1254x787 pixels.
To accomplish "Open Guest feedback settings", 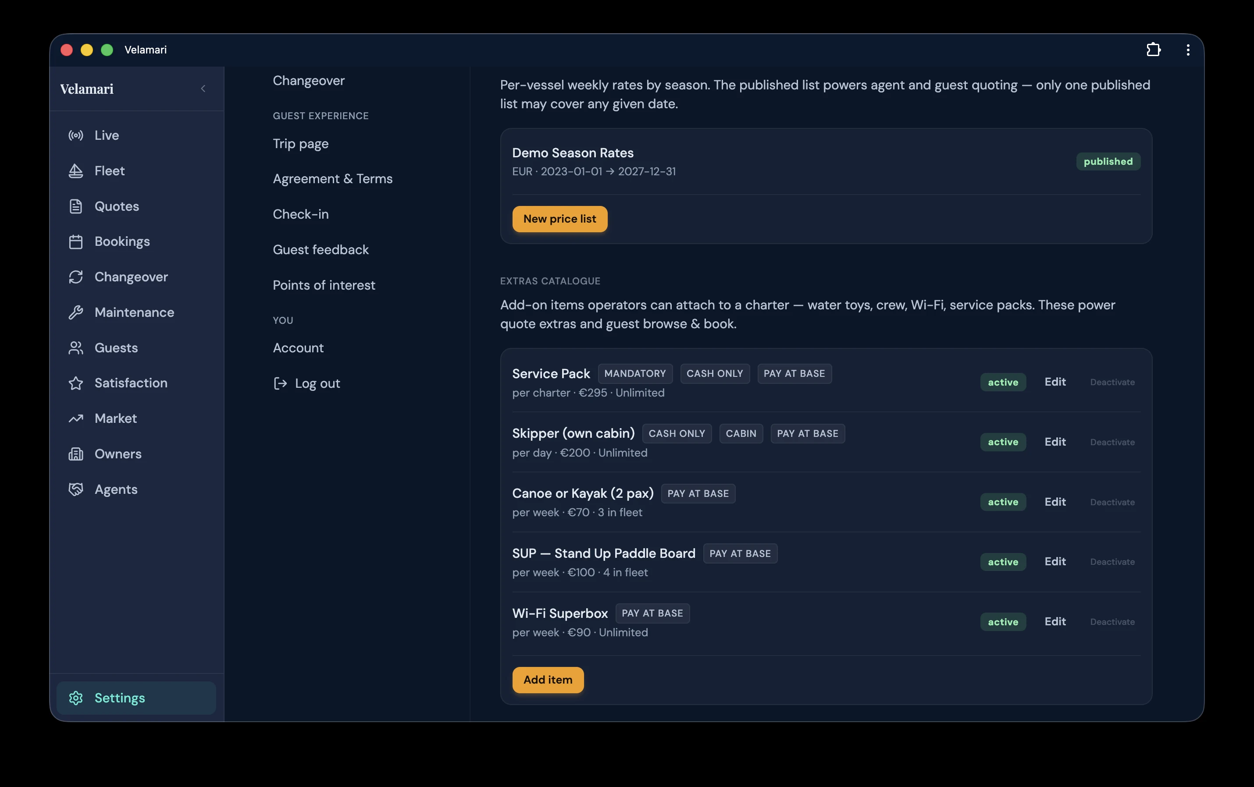I will coord(321,250).
